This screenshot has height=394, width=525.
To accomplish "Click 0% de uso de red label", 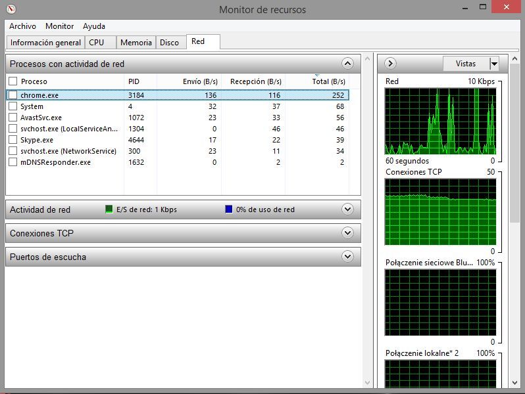I will 265,209.
